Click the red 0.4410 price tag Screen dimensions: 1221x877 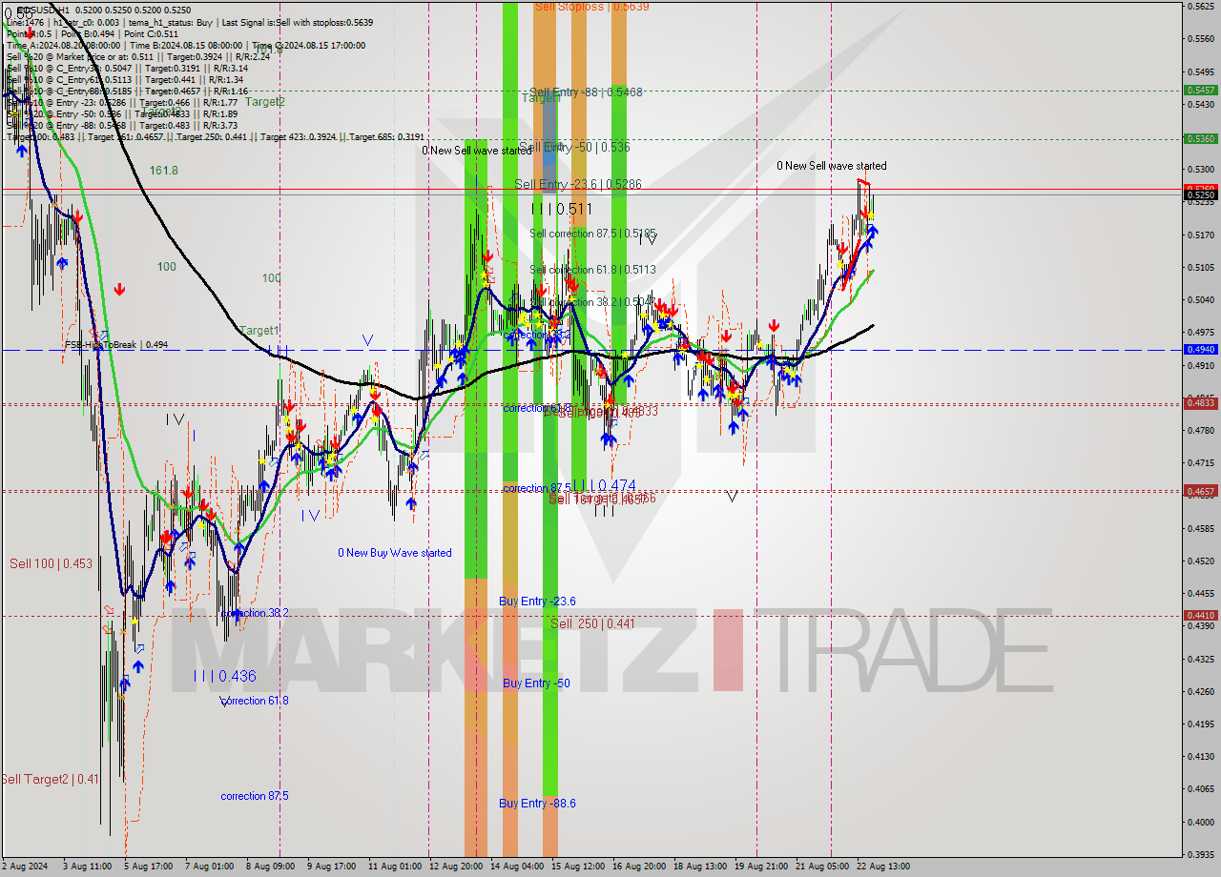(x=1200, y=615)
